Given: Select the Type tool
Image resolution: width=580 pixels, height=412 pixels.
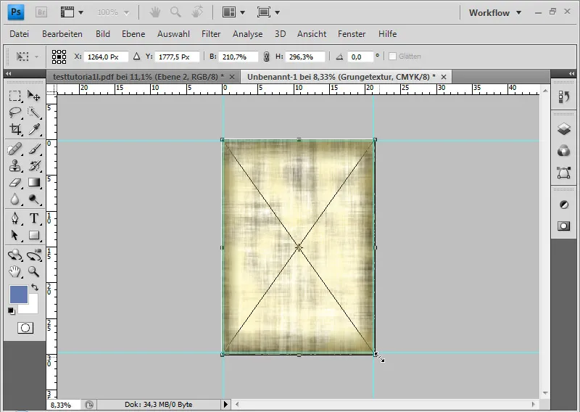Looking at the screenshot, I should [34, 218].
